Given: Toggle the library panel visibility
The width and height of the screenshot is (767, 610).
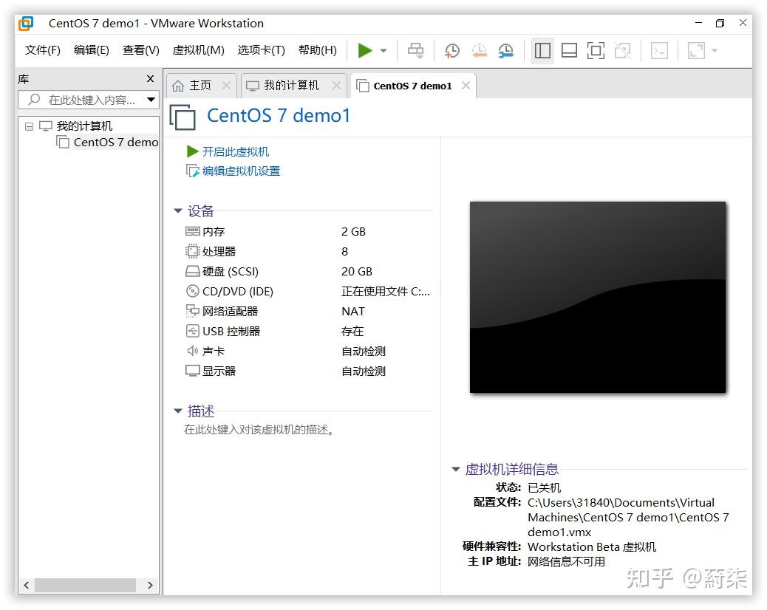Looking at the screenshot, I should coord(542,50).
